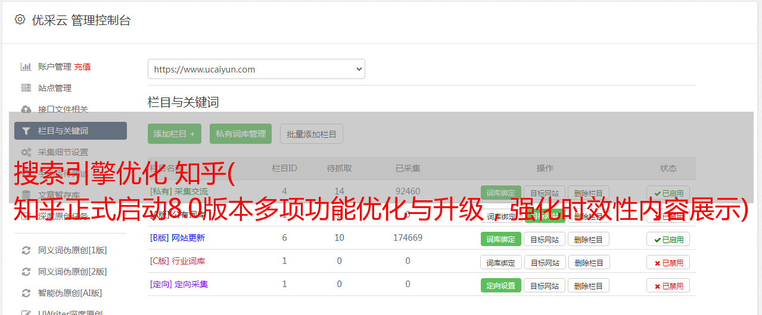Viewport: 762px width, 315px height.
Task: Click the database icon for 文章暂存库
Action: (x=26, y=194)
